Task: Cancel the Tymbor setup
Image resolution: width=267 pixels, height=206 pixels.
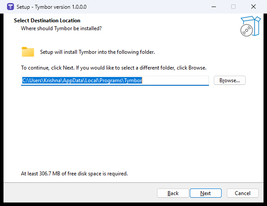Action: pos(243,193)
